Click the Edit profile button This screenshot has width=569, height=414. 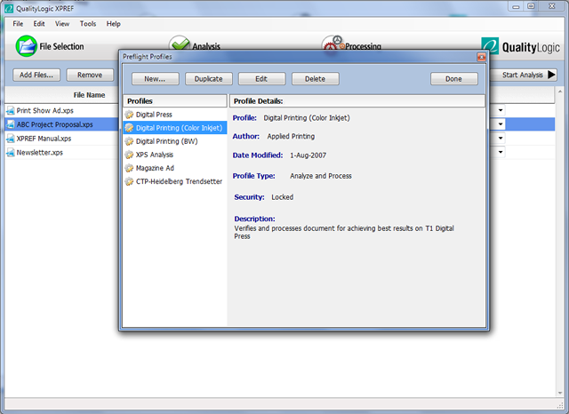261,79
